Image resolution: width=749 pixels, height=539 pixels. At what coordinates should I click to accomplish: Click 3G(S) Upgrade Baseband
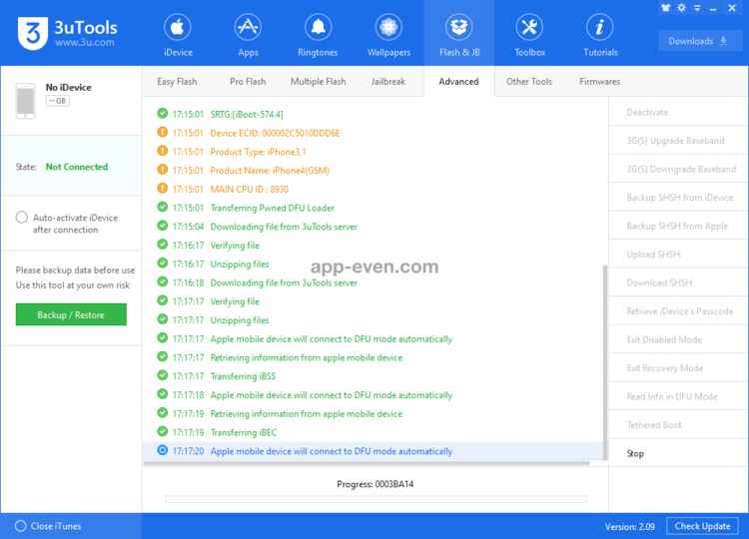pyautogui.click(x=678, y=141)
